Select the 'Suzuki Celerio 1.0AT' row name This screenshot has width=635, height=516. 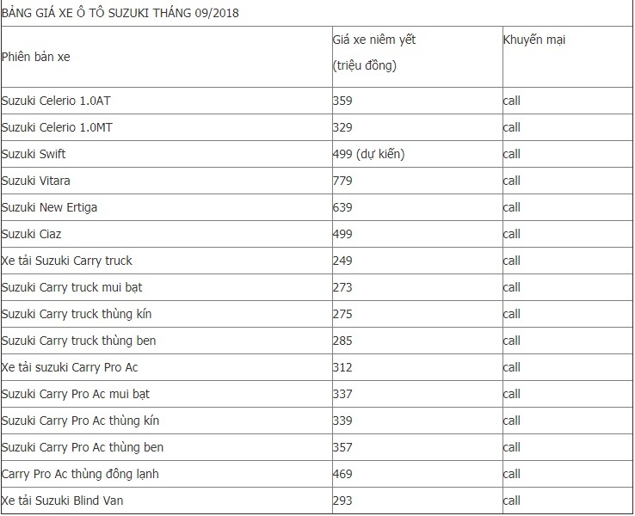coord(56,101)
